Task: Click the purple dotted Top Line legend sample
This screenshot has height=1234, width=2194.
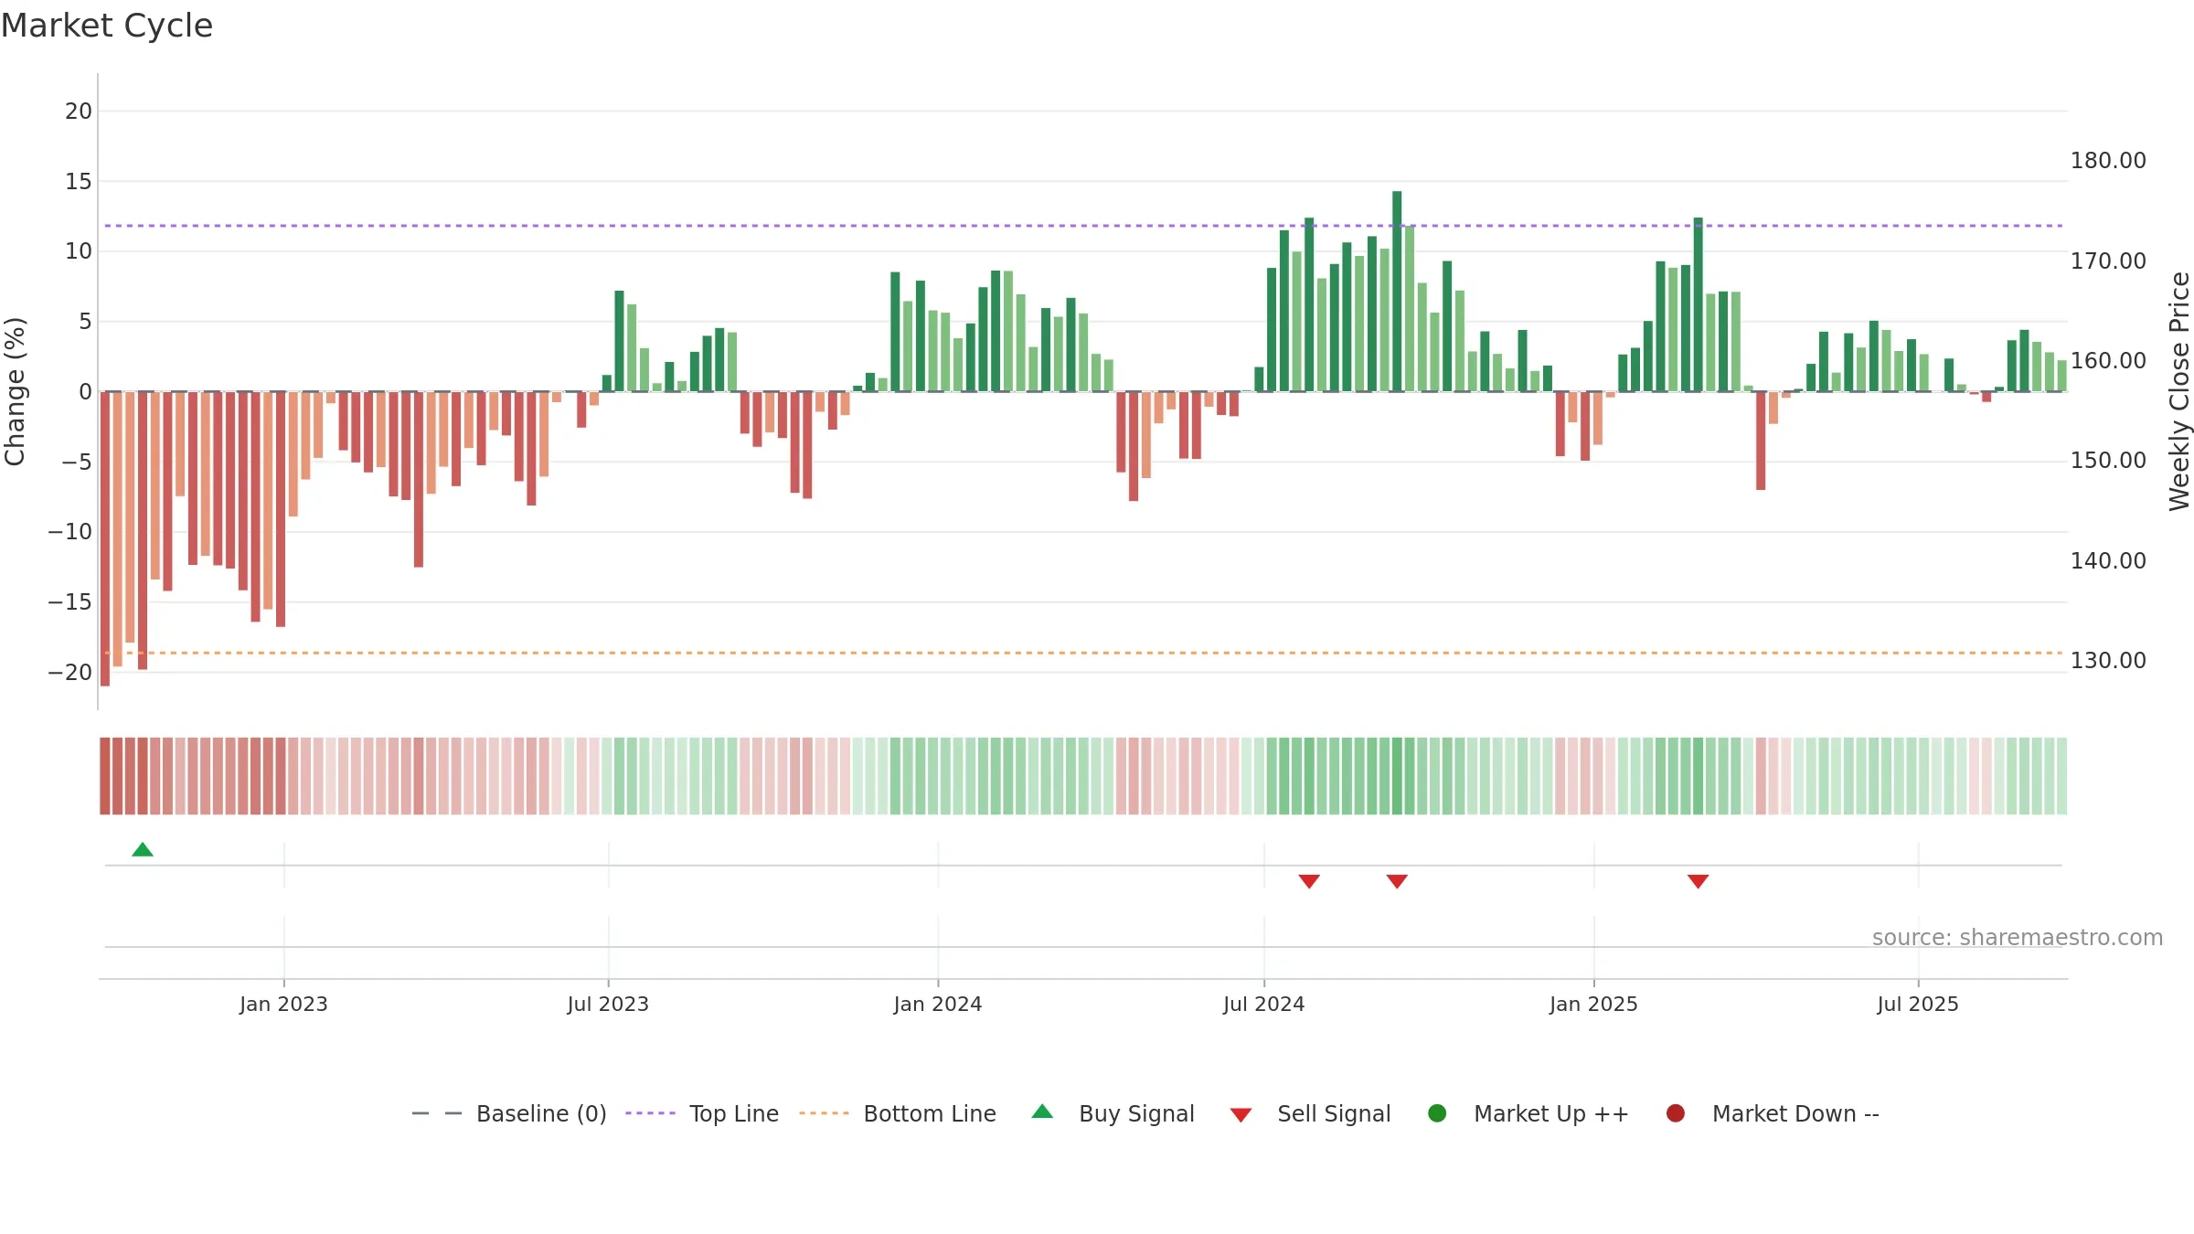Action: [x=650, y=1113]
